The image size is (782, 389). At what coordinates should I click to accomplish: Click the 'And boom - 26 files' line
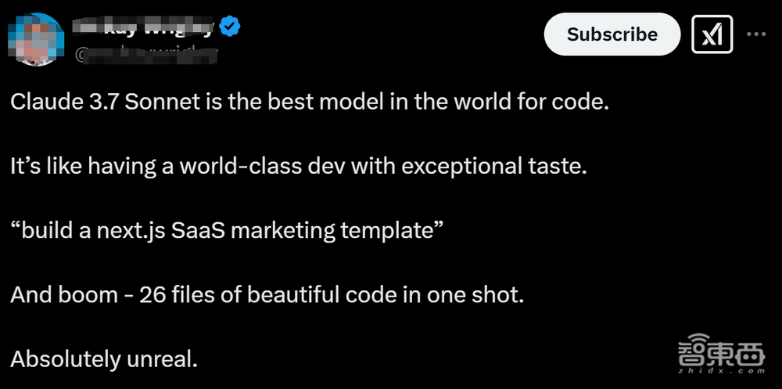(x=266, y=295)
